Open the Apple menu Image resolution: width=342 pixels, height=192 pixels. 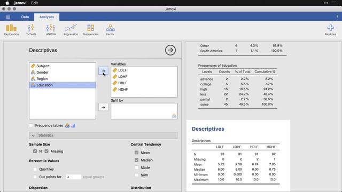click(x=7, y=3)
